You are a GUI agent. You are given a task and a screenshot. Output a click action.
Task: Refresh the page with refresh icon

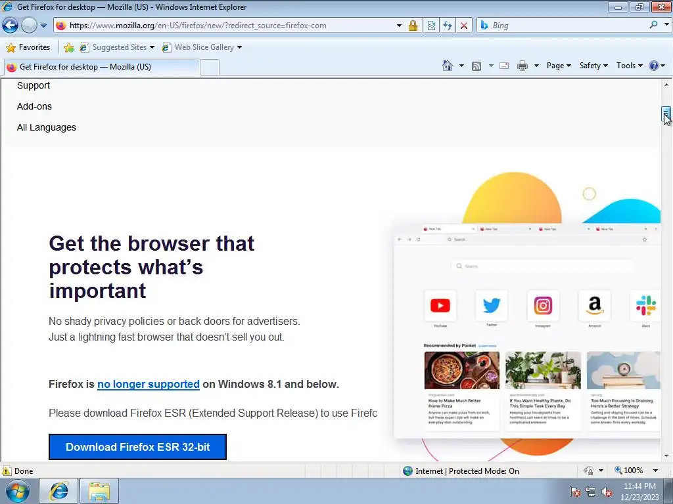pyautogui.click(x=447, y=26)
